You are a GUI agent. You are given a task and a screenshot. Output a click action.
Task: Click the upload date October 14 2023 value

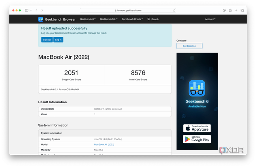pyautogui.click(x=108, y=109)
